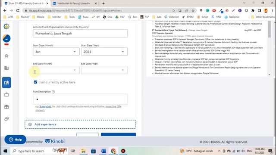
Task: Open the Script bookmark
Action: click(x=203, y=17)
